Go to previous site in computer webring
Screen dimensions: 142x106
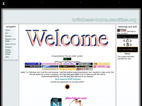point(124,44)
